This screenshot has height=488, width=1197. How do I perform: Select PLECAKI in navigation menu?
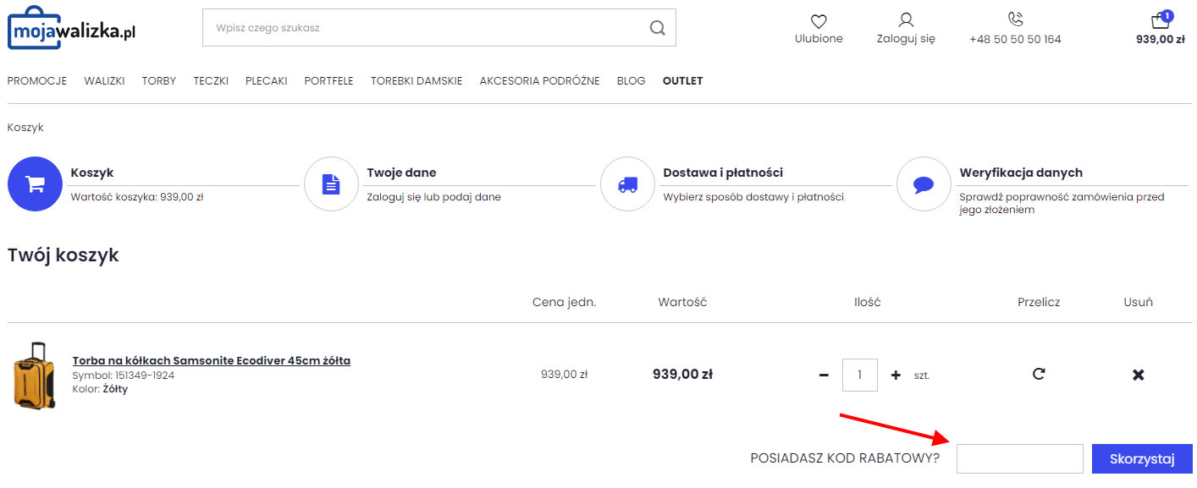[266, 81]
